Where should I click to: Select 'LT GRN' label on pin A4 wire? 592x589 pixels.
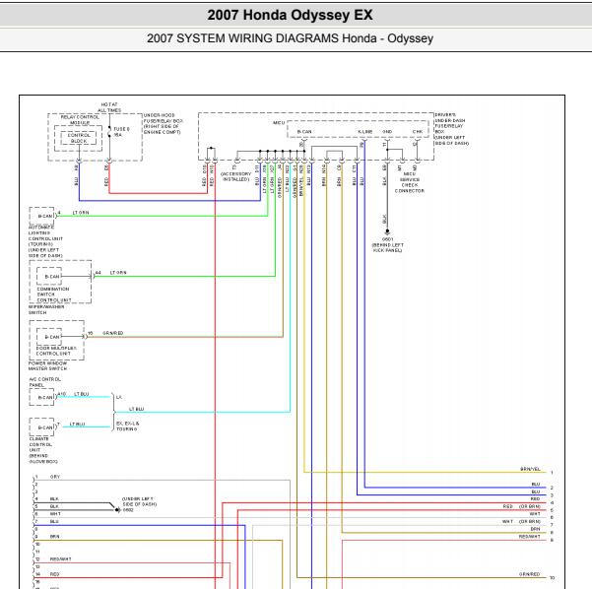pos(118,272)
